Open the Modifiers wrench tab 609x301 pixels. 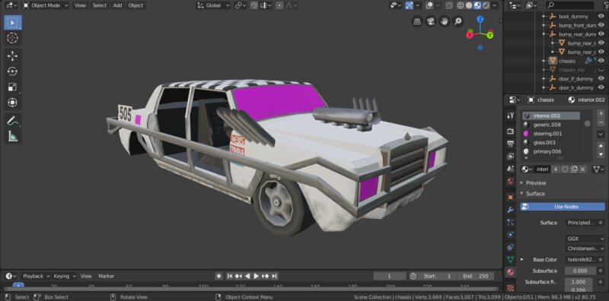tap(511, 210)
